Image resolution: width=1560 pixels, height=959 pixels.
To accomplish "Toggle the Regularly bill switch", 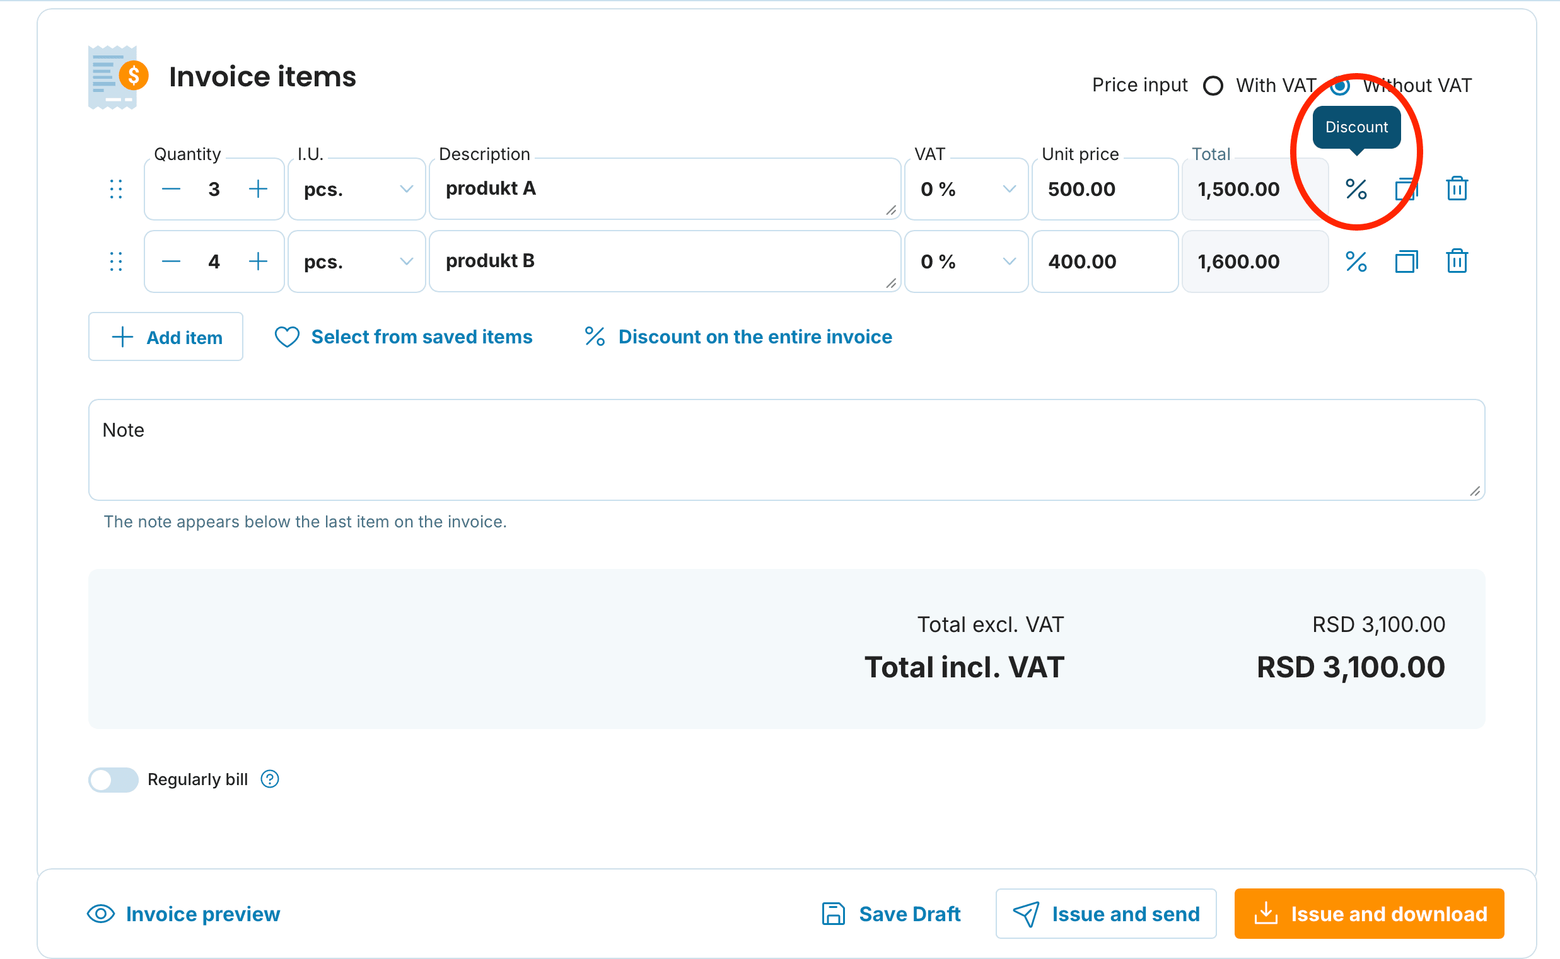I will click(x=113, y=779).
